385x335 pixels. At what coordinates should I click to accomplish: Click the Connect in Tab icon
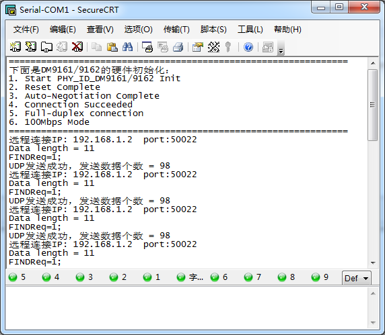[x=46, y=47]
